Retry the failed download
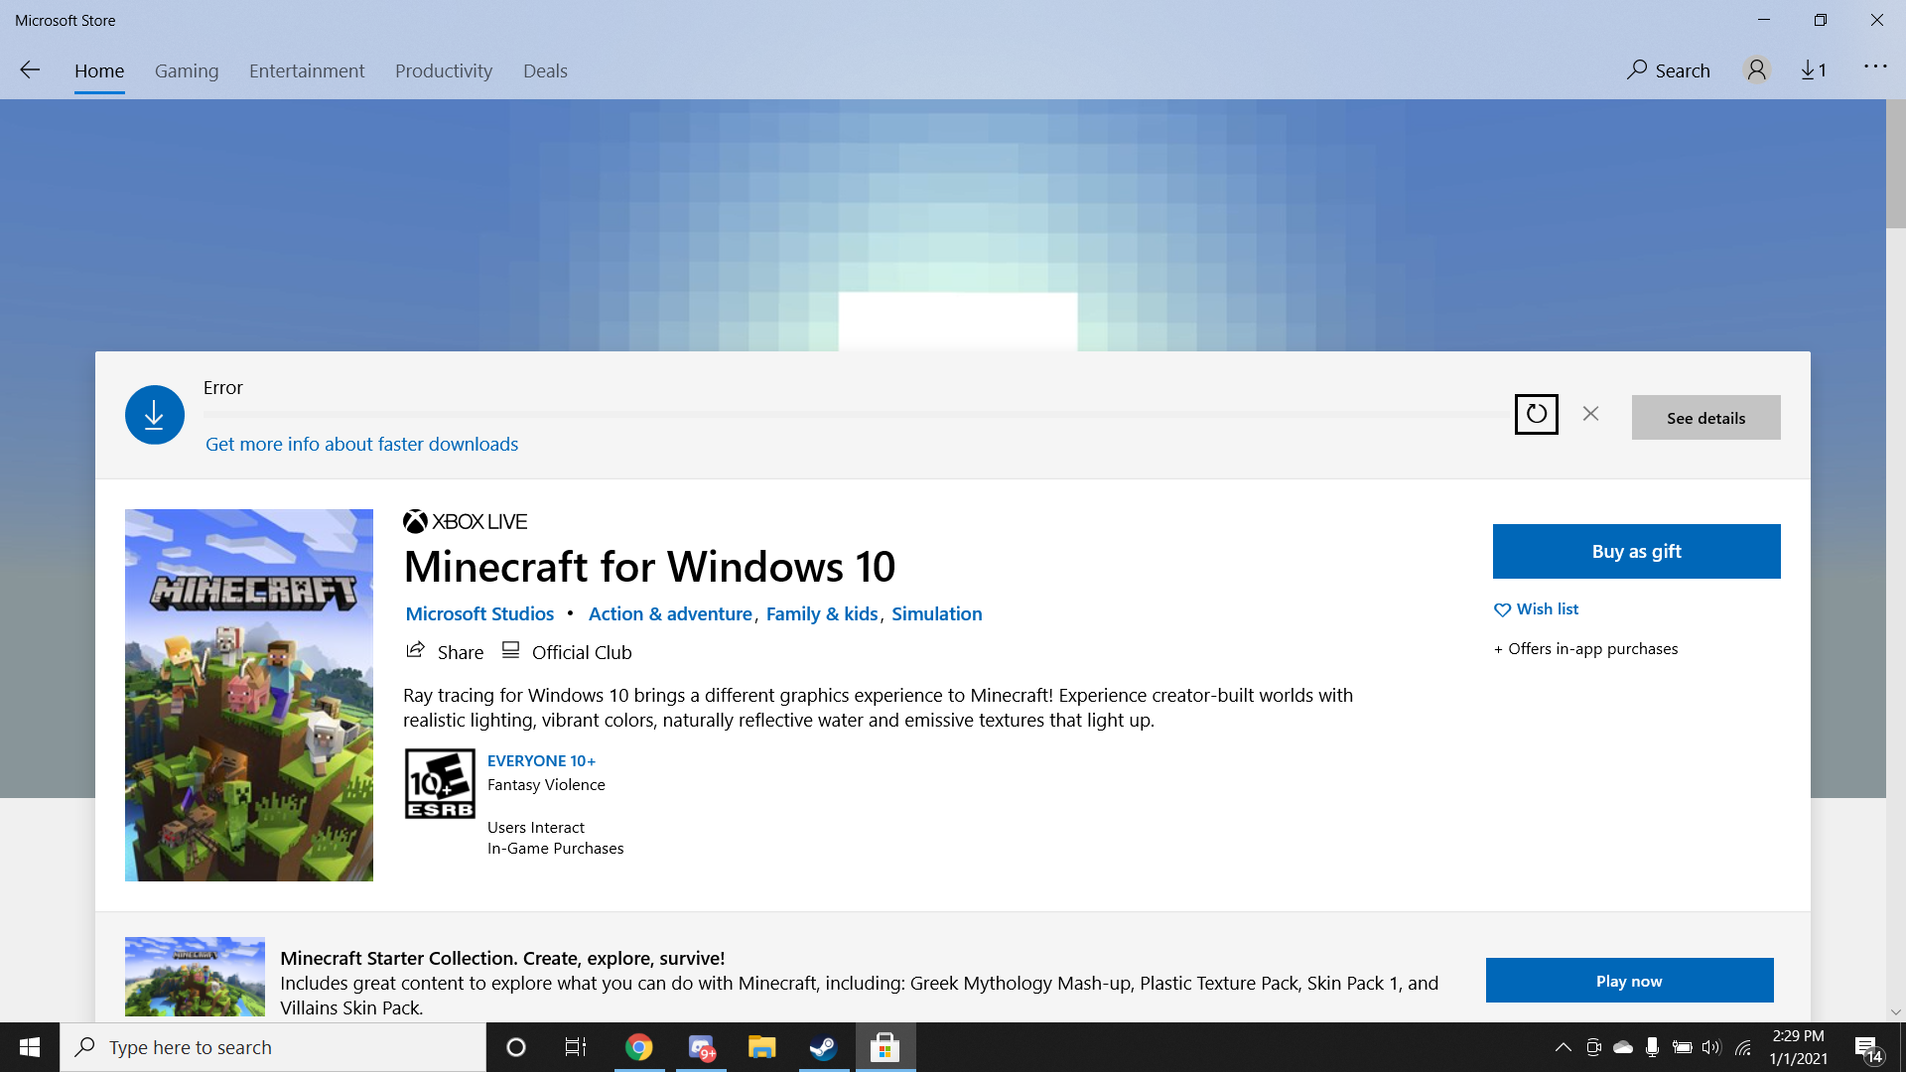The height and width of the screenshot is (1072, 1906). [x=1537, y=414]
